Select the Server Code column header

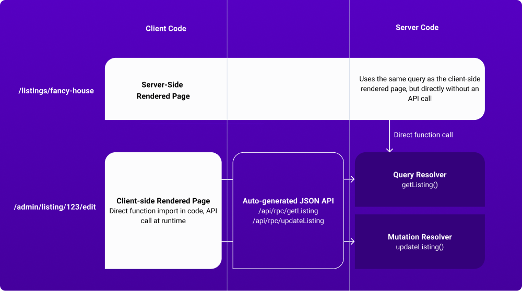point(417,28)
